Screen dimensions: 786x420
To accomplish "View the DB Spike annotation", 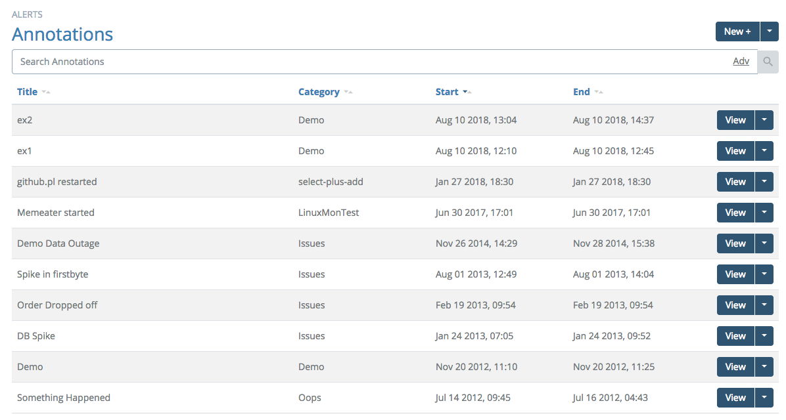I will coord(735,336).
